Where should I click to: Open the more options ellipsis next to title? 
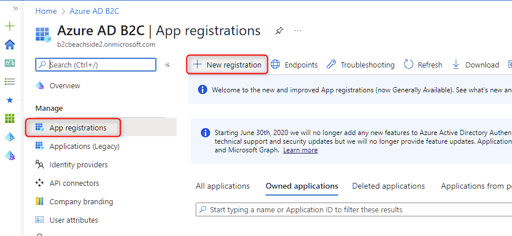coord(297,31)
